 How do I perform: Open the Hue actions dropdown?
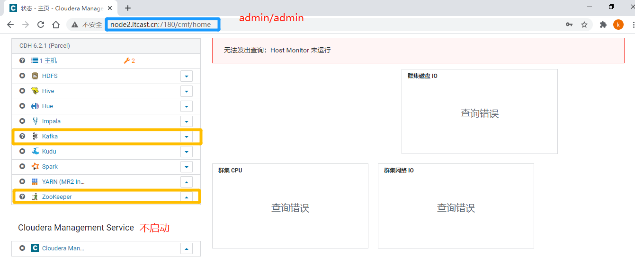187,106
